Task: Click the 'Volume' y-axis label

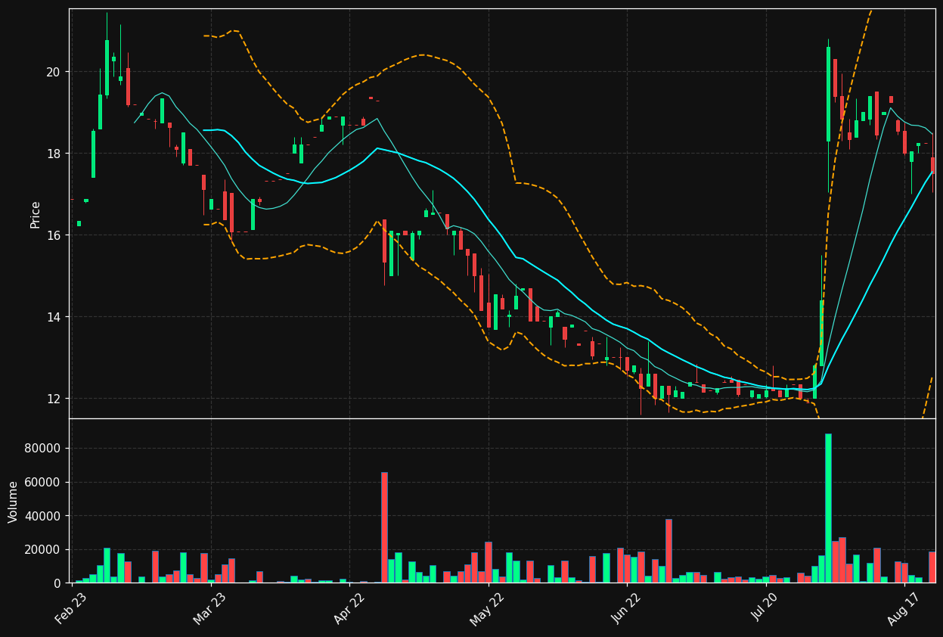Action: click(x=14, y=502)
